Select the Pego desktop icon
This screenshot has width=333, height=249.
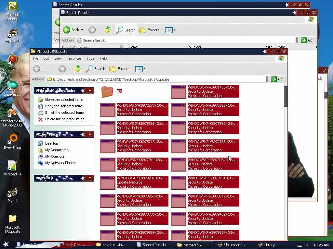[12, 62]
